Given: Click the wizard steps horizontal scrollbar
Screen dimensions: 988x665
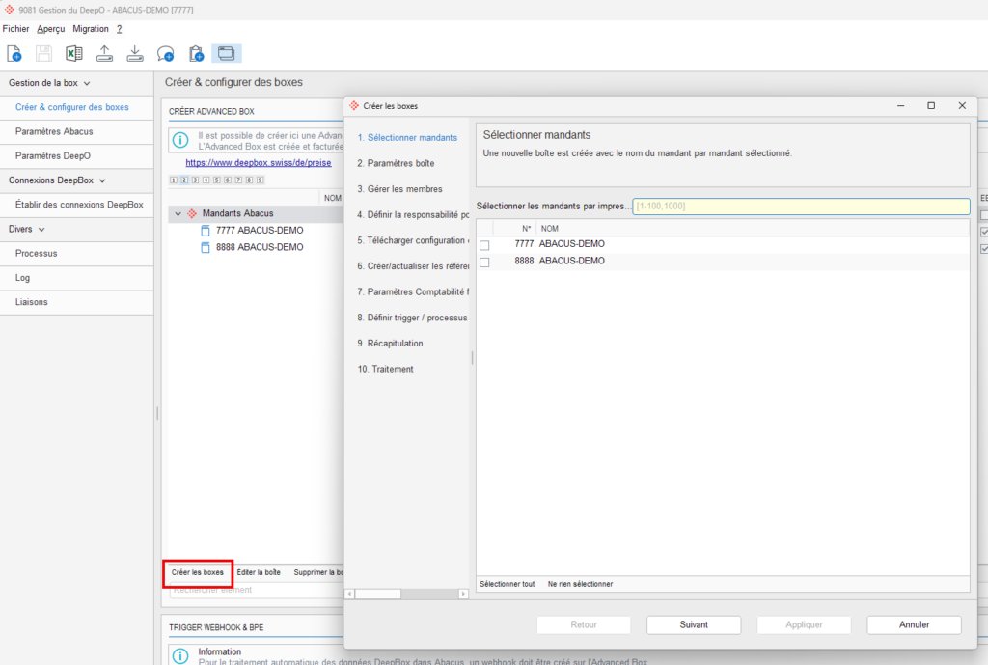Looking at the screenshot, I should click(x=406, y=594).
